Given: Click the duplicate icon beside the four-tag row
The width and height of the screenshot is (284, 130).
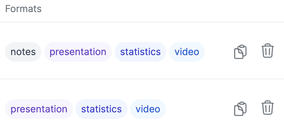Looking at the screenshot, I should (x=240, y=52).
